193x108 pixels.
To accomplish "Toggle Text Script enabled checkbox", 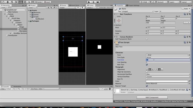I will coord(119,42).
